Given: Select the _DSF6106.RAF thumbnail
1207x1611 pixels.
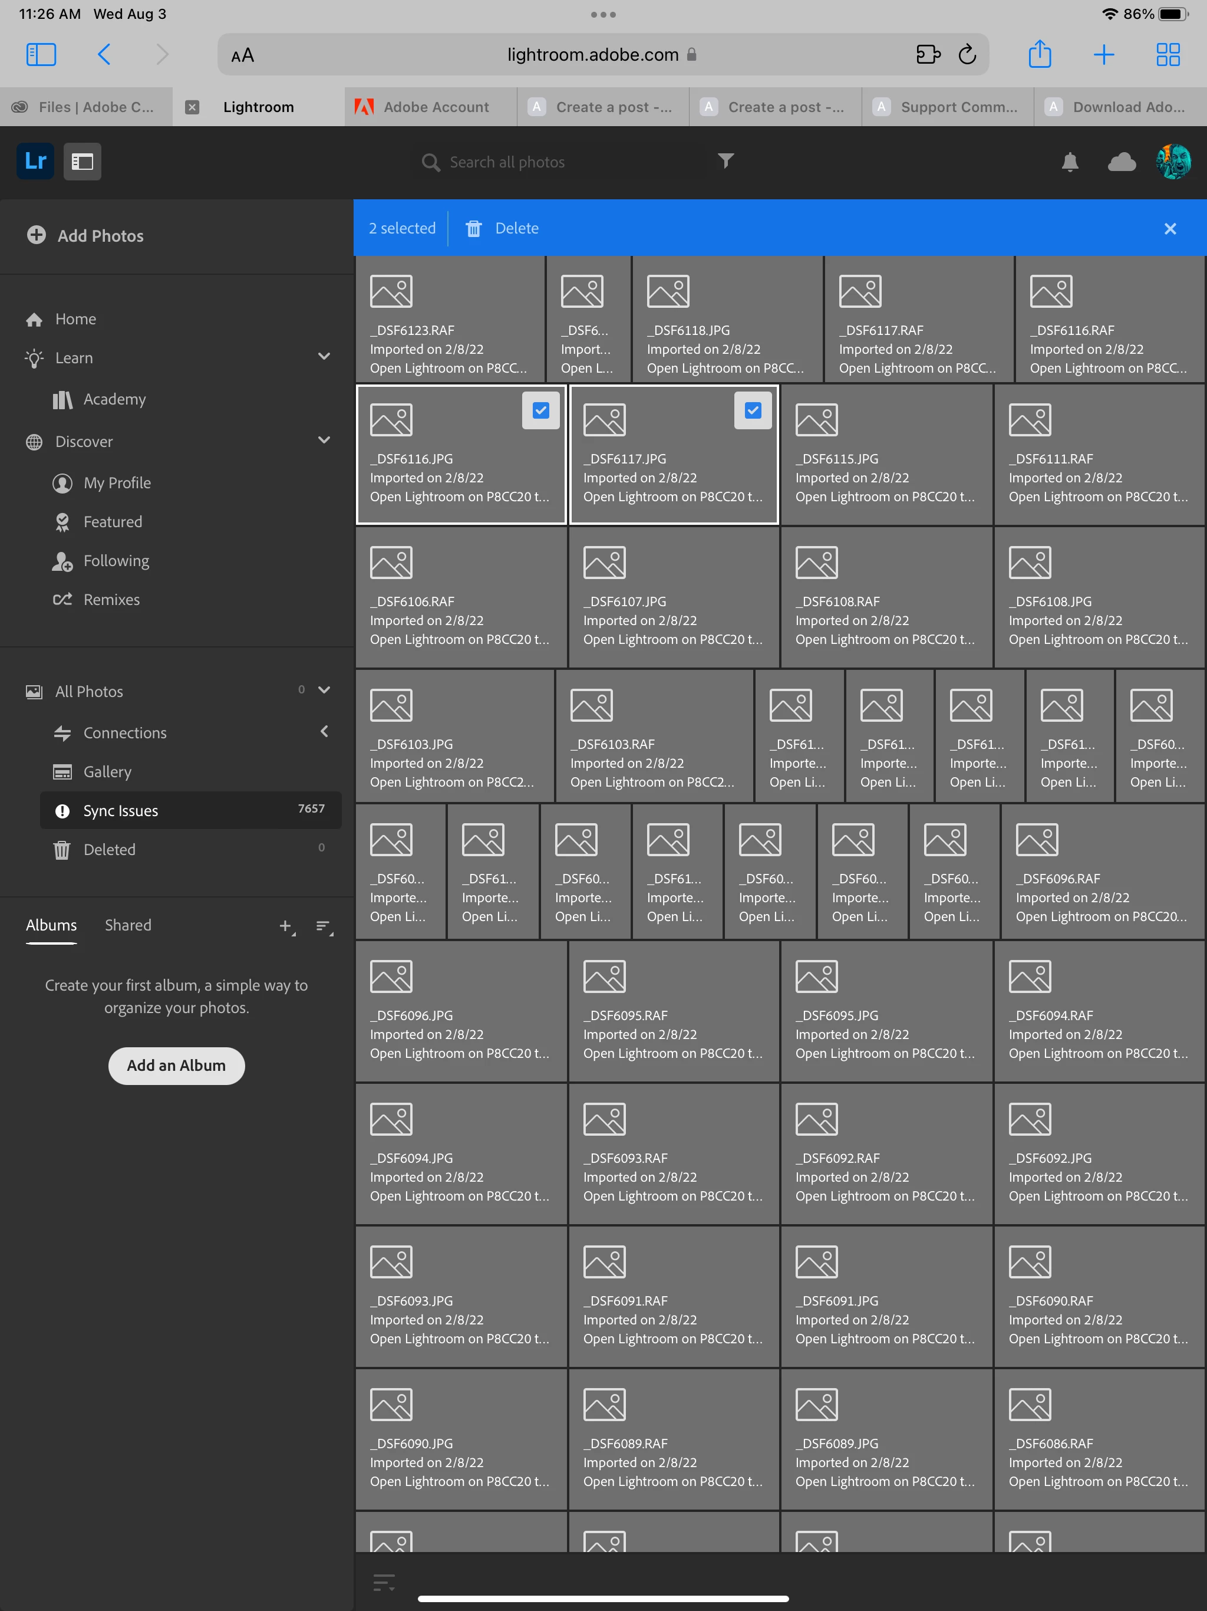Looking at the screenshot, I should [x=460, y=597].
